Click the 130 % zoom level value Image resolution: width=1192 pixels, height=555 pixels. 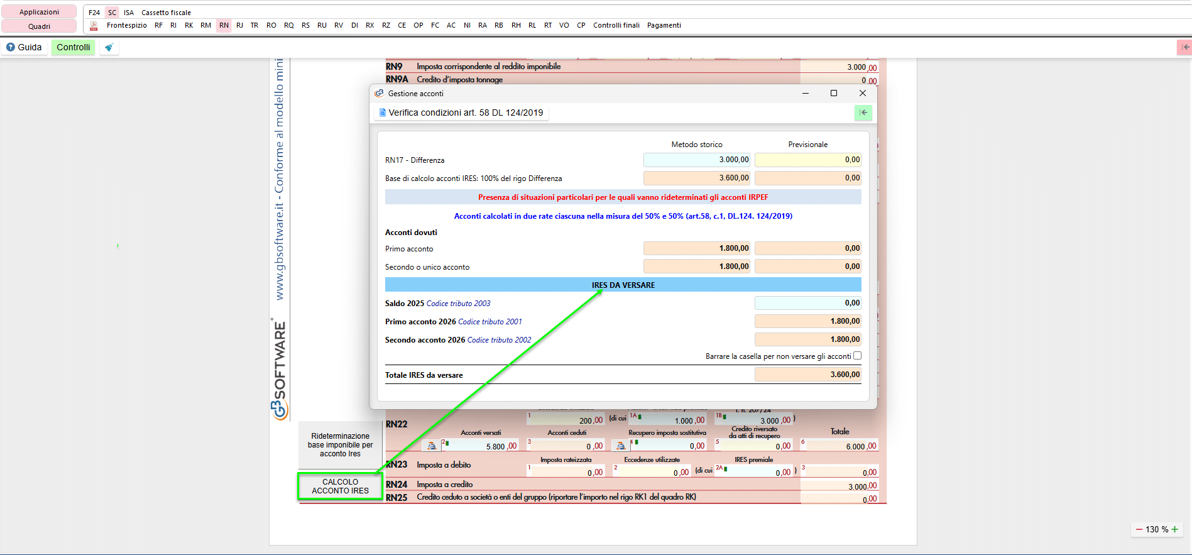click(x=1157, y=529)
